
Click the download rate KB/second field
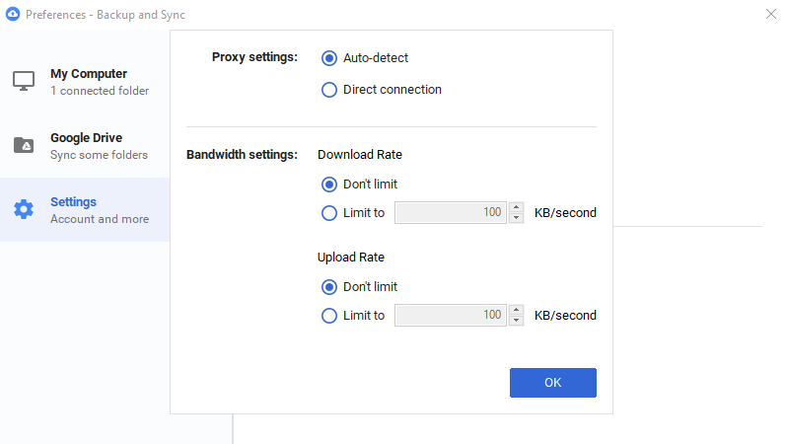coord(451,212)
